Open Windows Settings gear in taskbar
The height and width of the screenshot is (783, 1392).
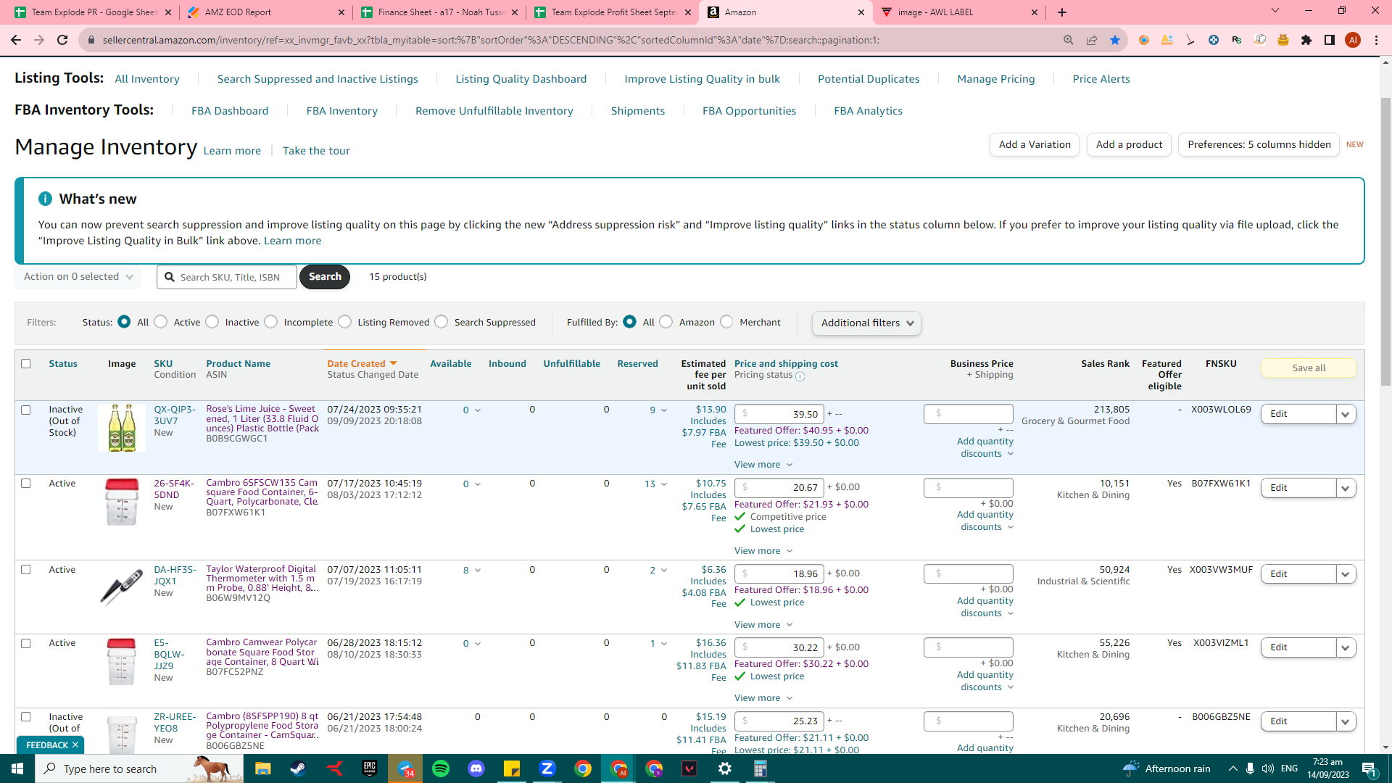coord(725,768)
